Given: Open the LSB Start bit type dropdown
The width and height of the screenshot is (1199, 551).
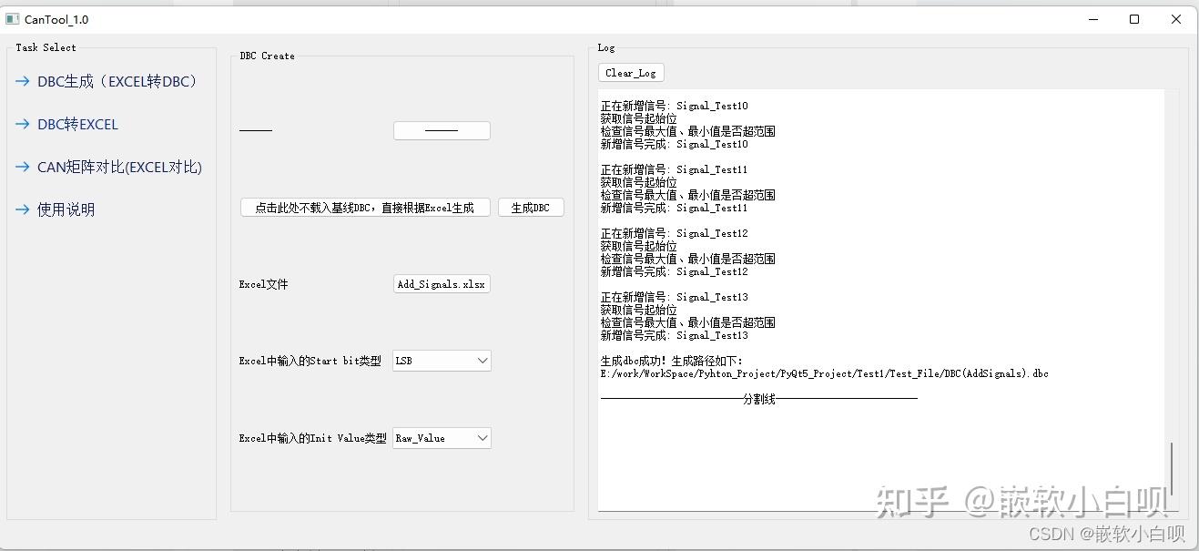Looking at the screenshot, I should tap(441, 361).
